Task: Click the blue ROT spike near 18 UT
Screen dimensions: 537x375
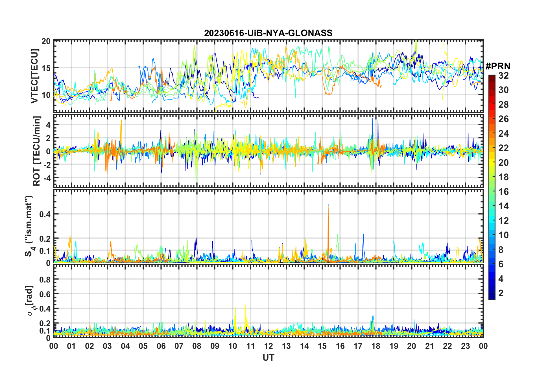Action: click(x=372, y=135)
